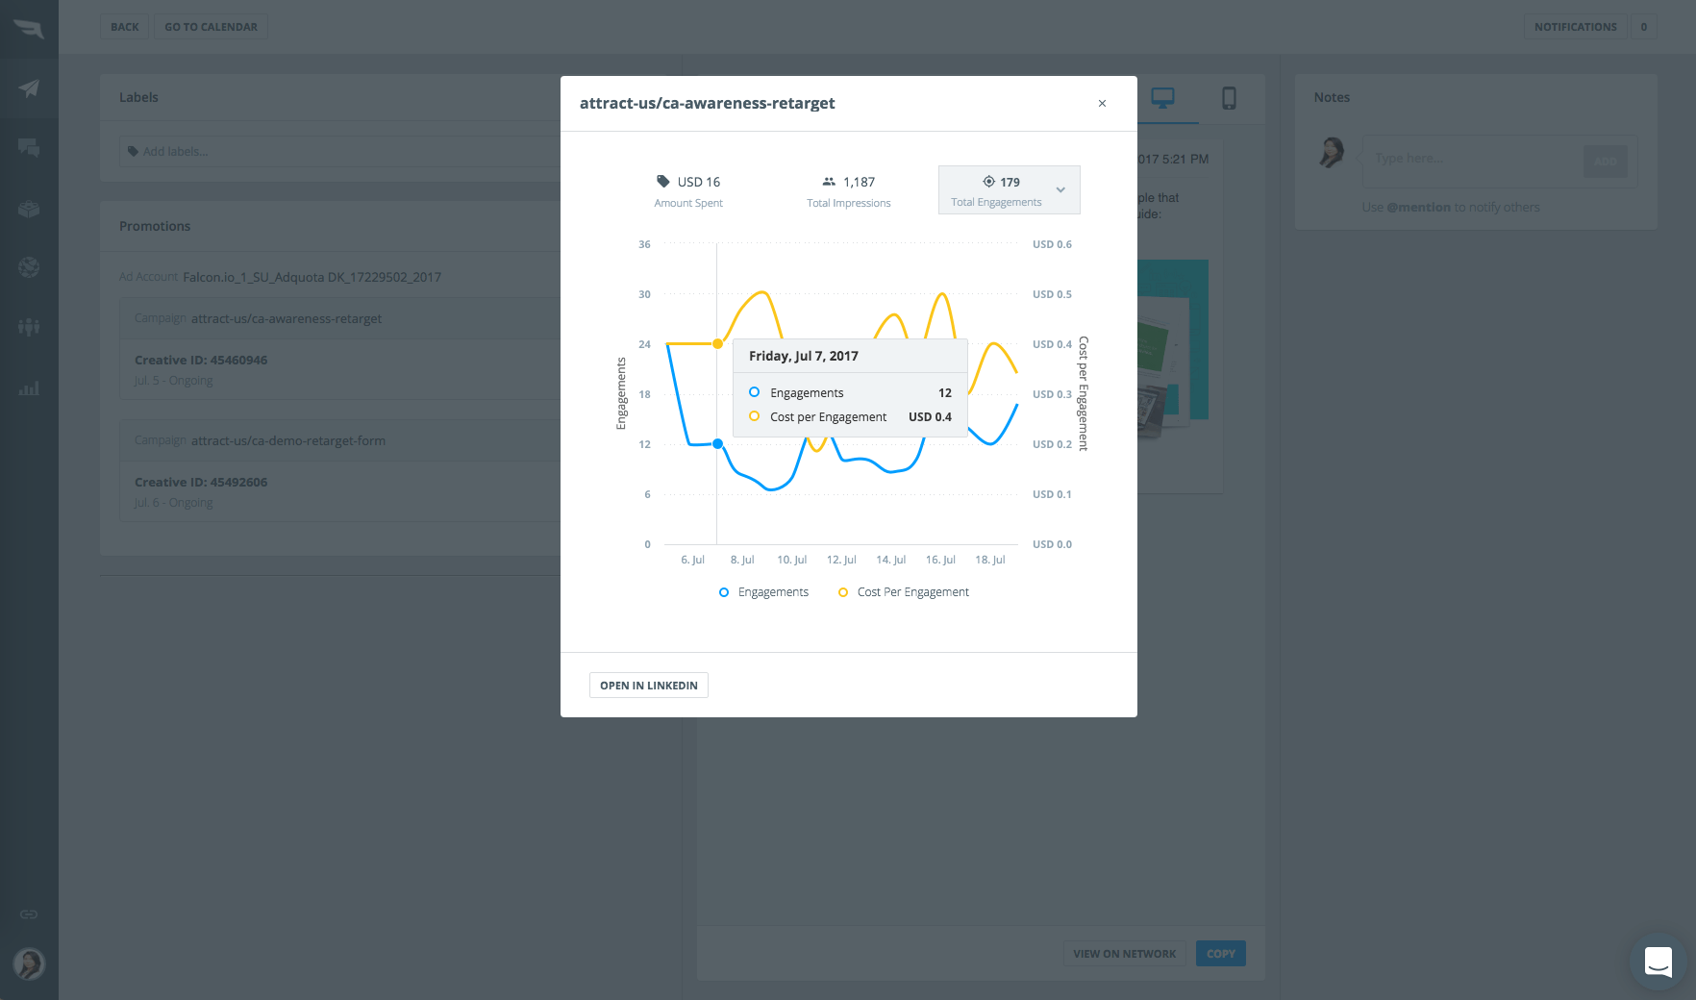
Task: Click the ad account name Falcon.io_1_SU_Adquota
Action: [312, 277]
